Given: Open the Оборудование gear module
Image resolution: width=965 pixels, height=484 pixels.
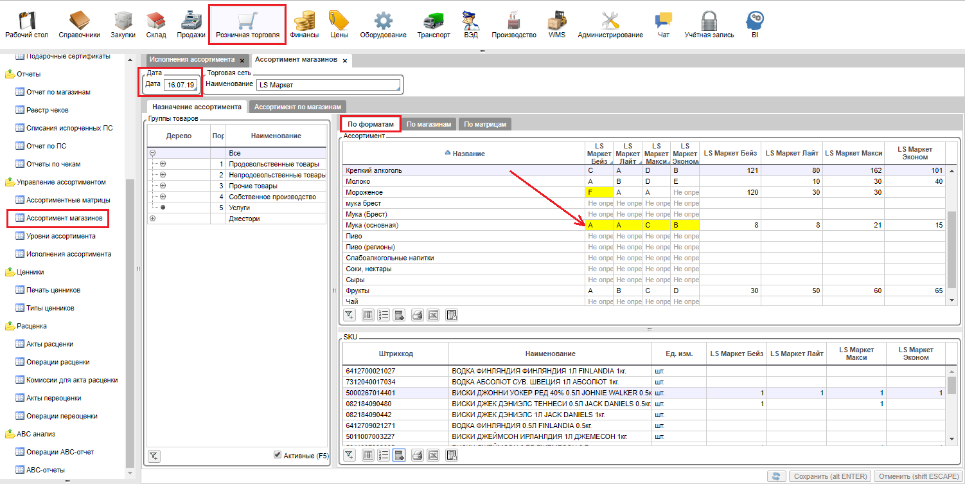Looking at the screenshot, I should click(x=383, y=24).
